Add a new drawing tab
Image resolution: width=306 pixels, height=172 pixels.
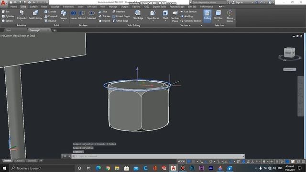click(55, 30)
